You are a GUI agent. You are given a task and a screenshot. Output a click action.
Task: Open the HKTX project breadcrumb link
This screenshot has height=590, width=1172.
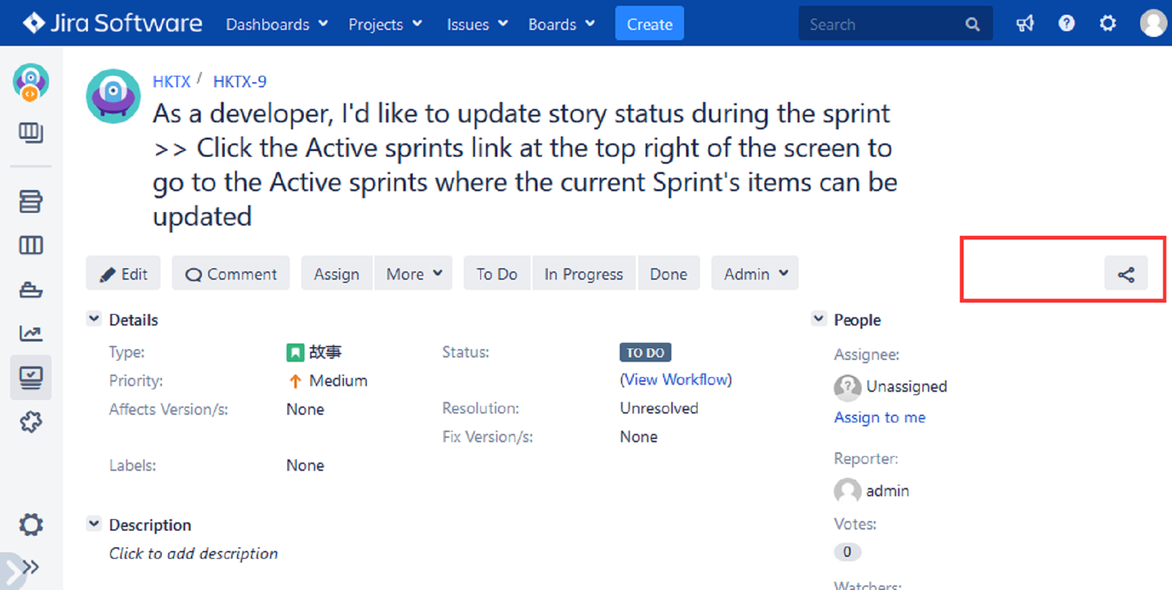[171, 82]
